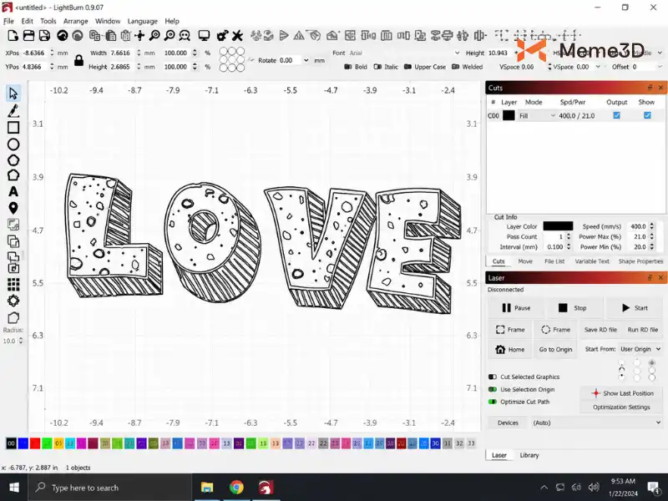Click the black Layer Color swatch
Screen dimensions: 668x501
click(558, 226)
